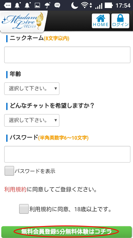Open the image notification in status bar

[x=37, y=6]
